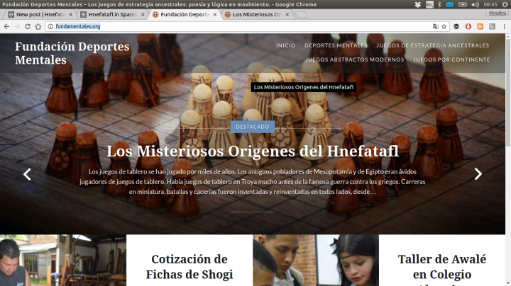Open the Buffer stacked-layers extension icon
This screenshot has width=511, height=286.
[456, 26]
